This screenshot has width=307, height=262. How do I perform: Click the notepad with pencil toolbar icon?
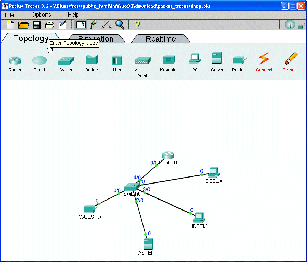pyautogui.click(x=63, y=25)
